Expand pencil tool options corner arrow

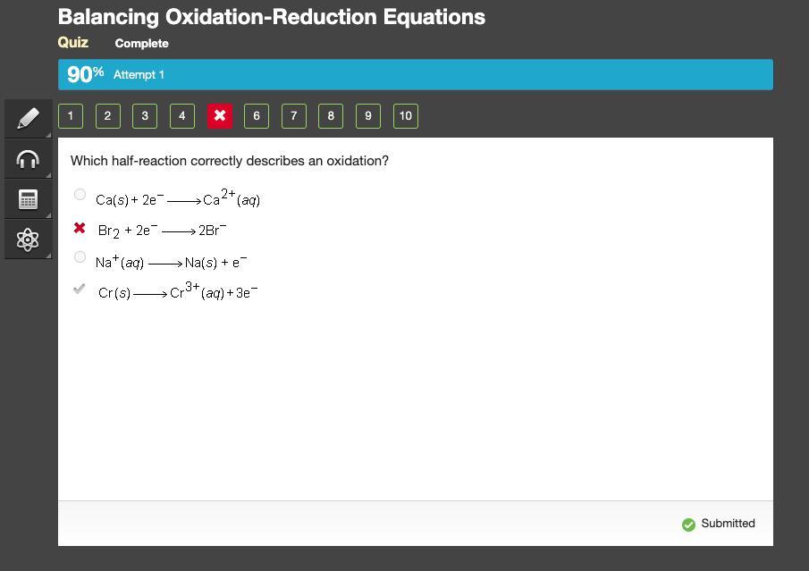(48, 134)
